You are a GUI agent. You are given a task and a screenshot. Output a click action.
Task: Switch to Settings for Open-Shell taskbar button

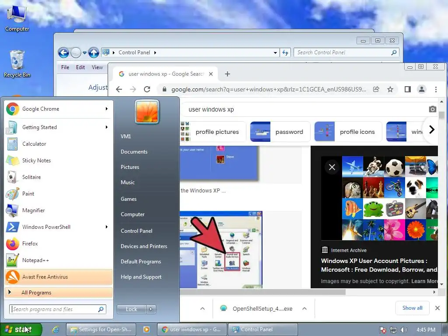click(x=101, y=329)
